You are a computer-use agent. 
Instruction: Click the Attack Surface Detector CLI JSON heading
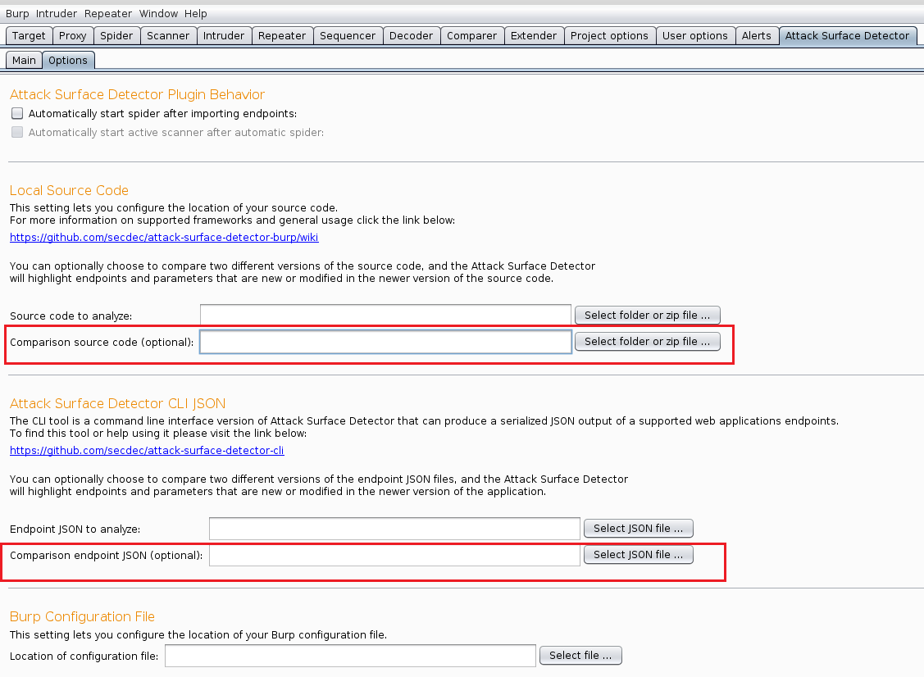pos(117,403)
